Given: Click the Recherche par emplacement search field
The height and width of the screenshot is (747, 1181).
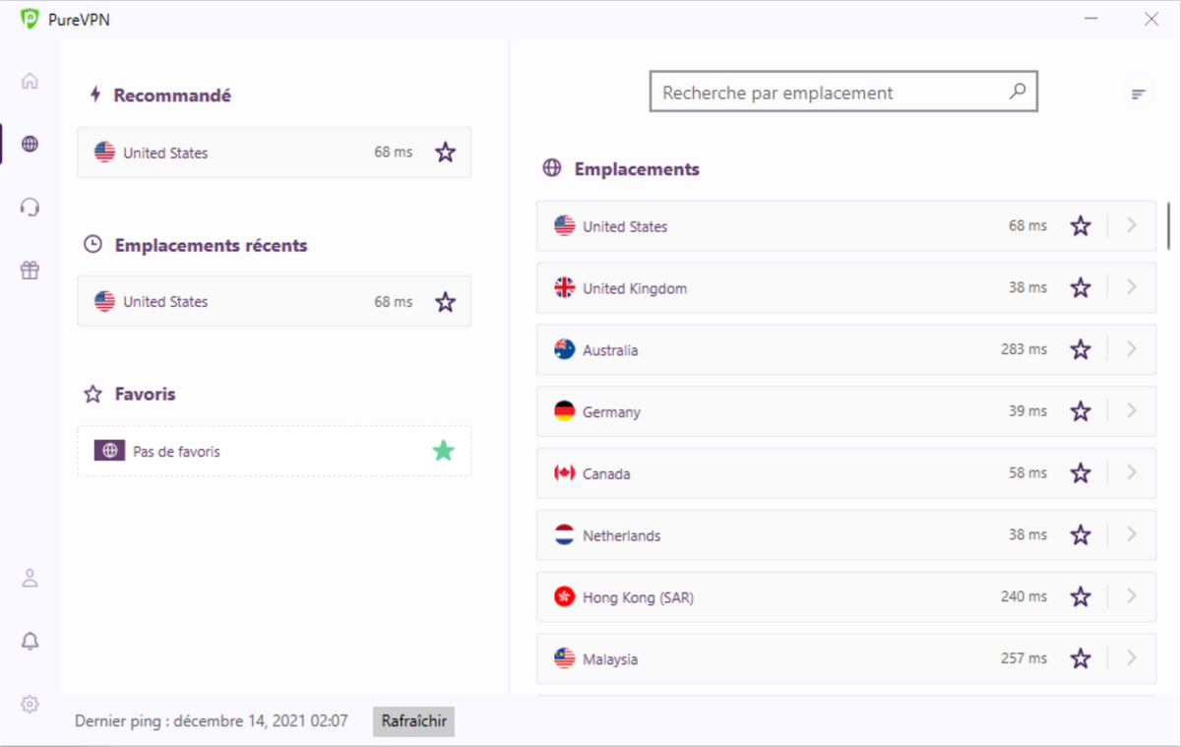Looking at the screenshot, I should point(843,93).
